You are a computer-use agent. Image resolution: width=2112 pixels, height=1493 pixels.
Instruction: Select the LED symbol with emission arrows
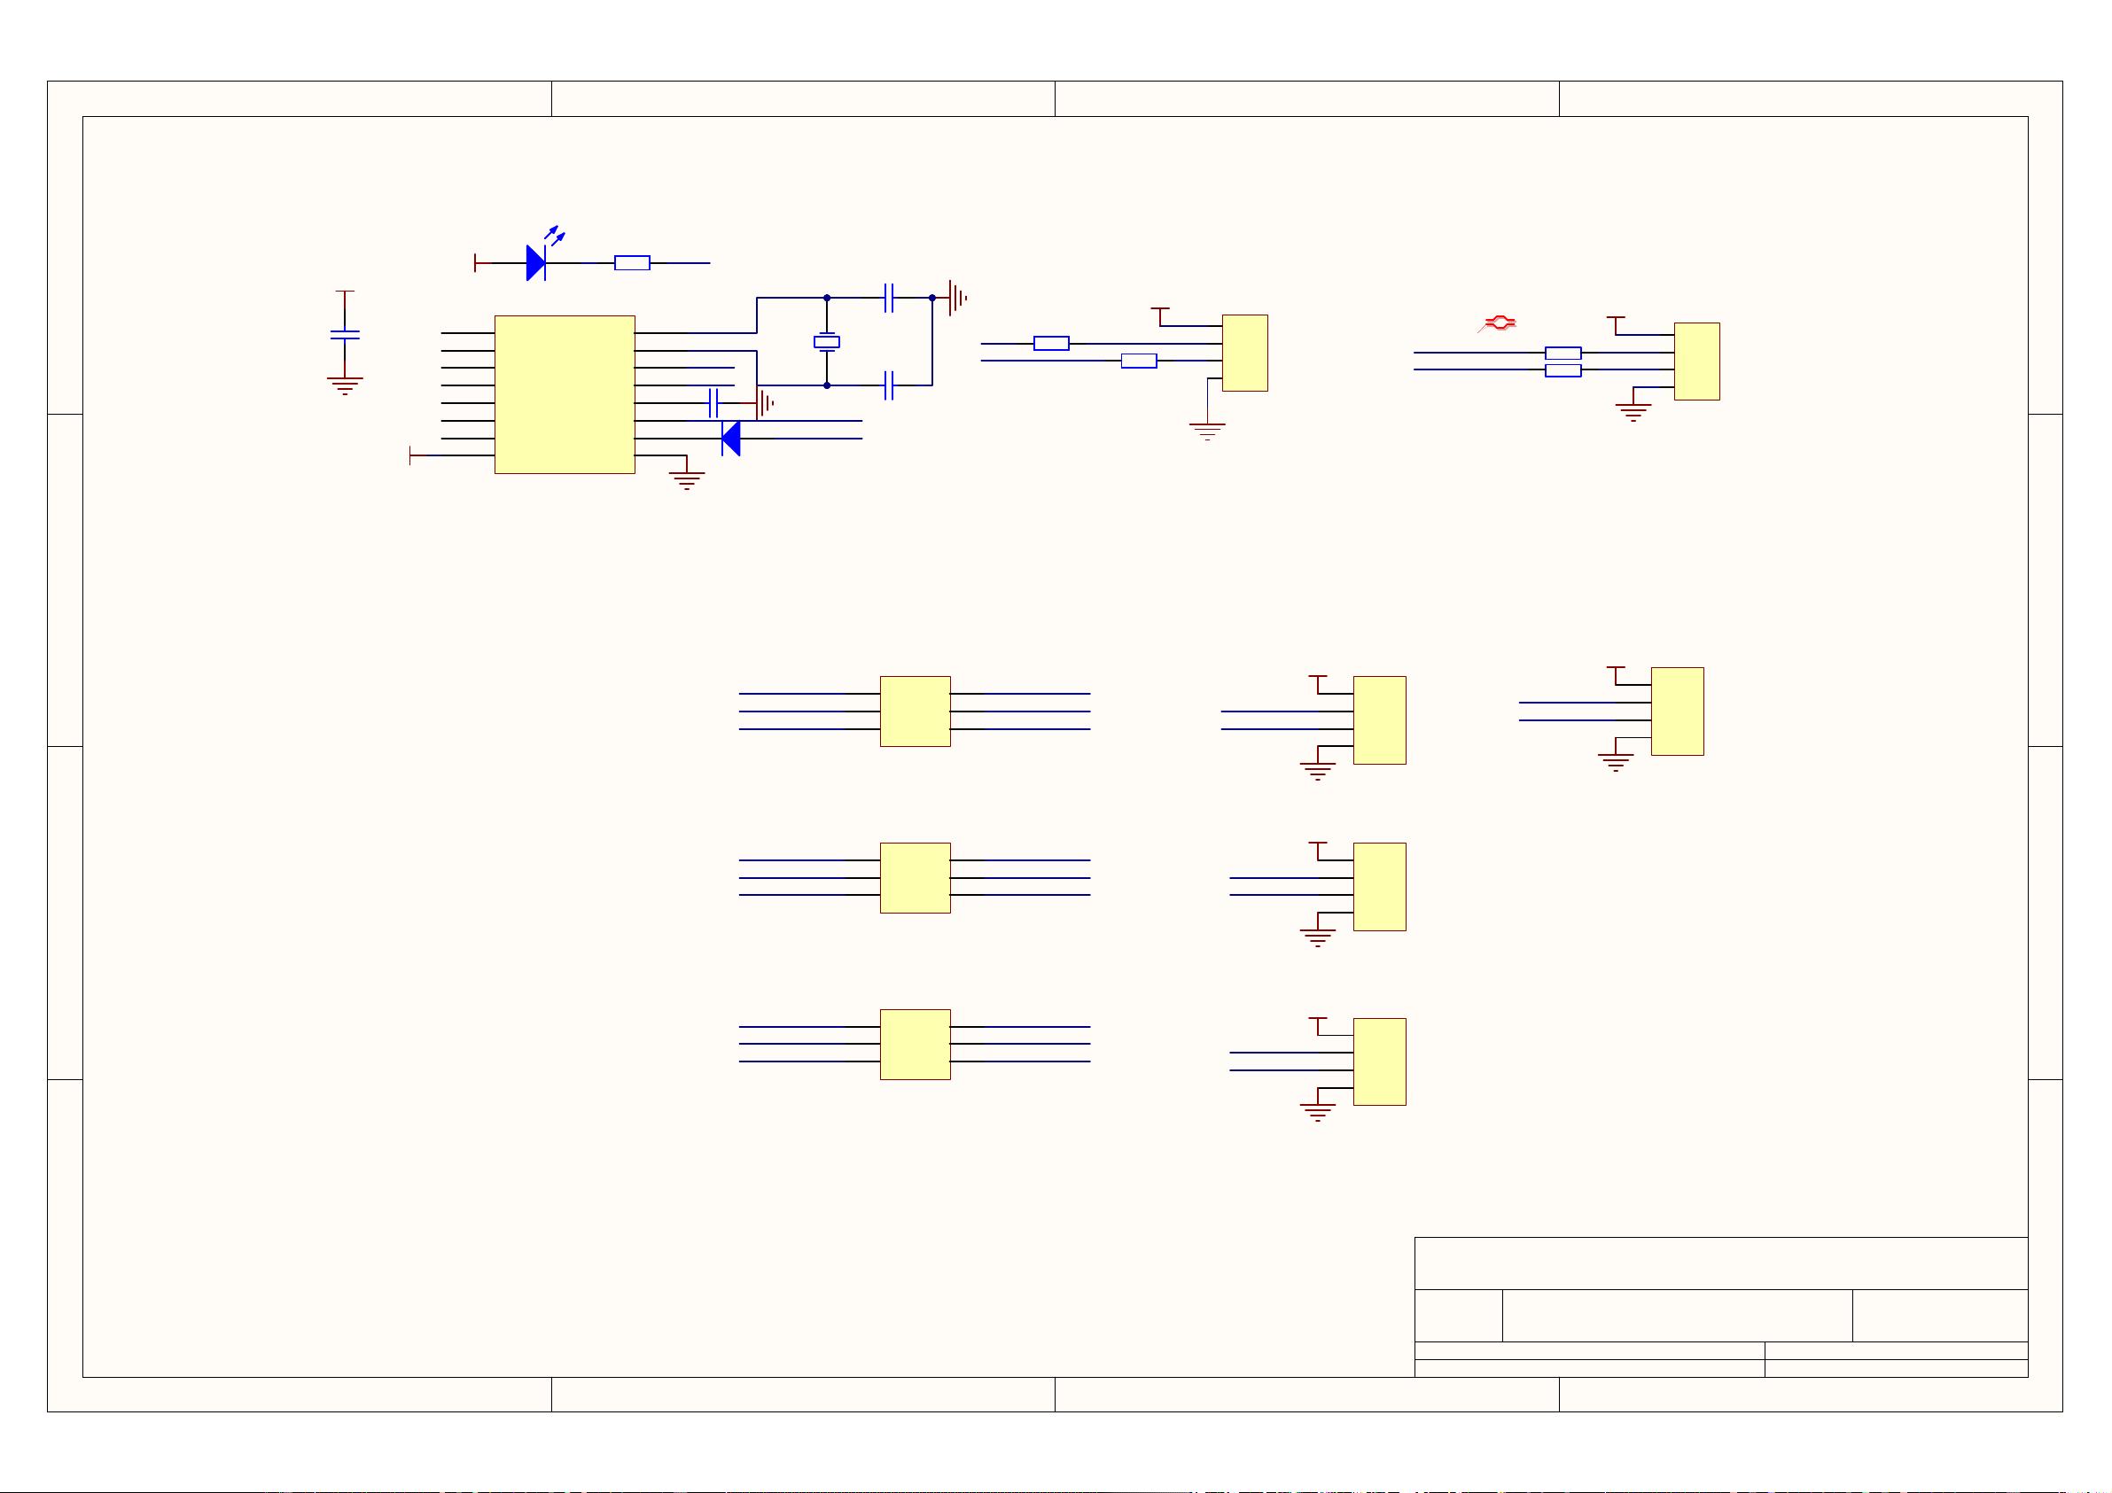click(542, 254)
